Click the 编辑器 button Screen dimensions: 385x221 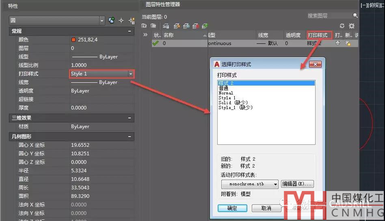click(x=298, y=184)
